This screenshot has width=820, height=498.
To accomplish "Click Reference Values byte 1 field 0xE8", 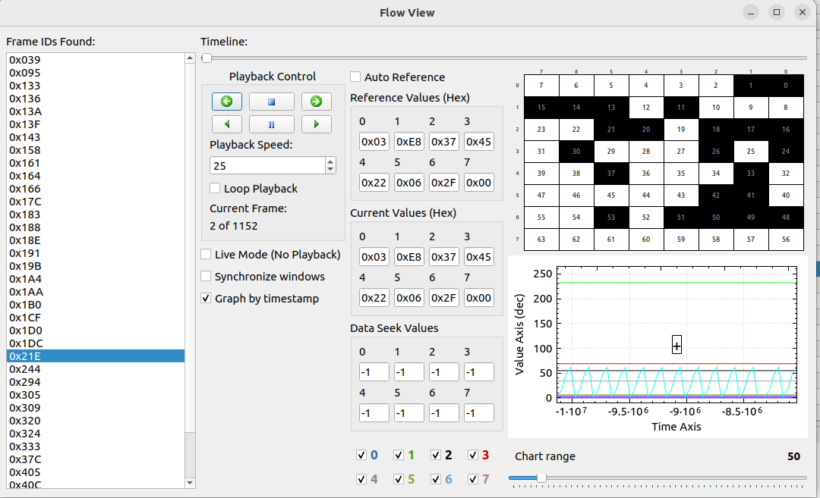I will (x=409, y=142).
